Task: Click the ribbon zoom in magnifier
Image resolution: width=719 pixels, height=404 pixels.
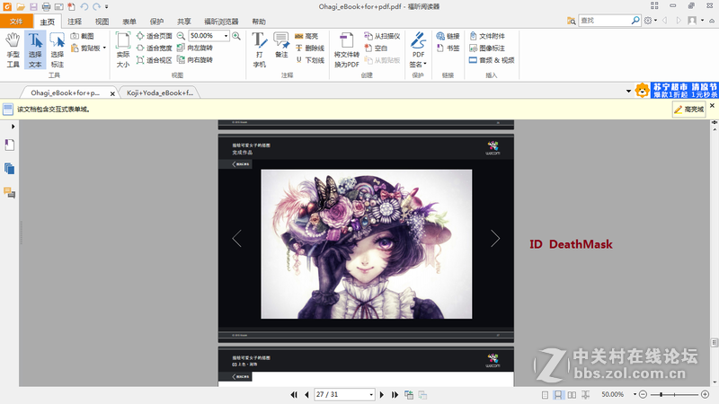Action: click(x=236, y=36)
